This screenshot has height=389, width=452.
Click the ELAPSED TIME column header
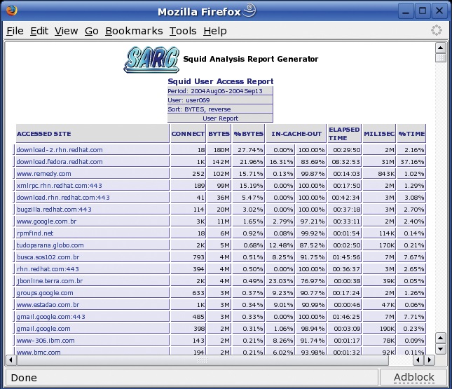click(x=344, y=133)
